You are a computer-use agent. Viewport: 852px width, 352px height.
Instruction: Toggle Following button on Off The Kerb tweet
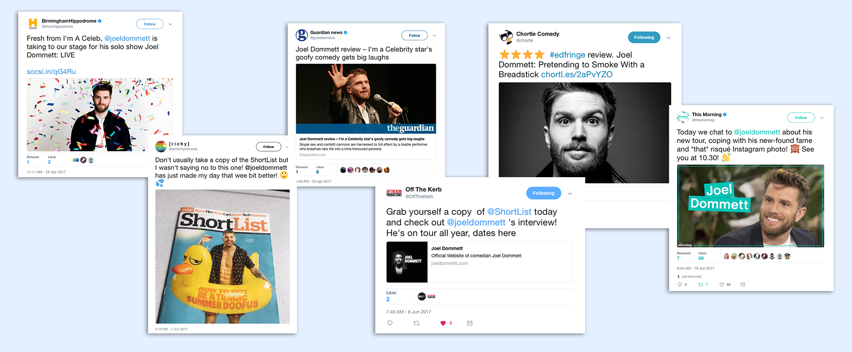[543, 193]
